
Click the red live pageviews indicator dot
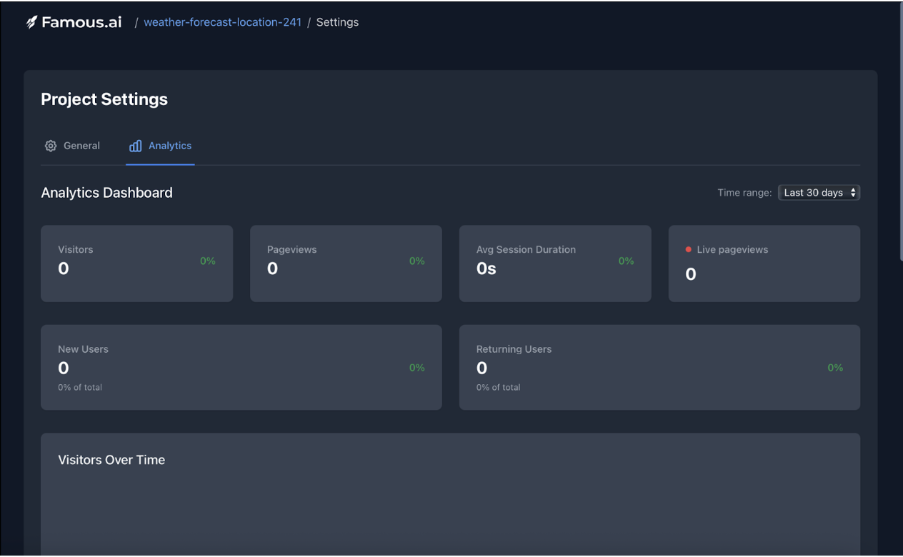[689, 250]
